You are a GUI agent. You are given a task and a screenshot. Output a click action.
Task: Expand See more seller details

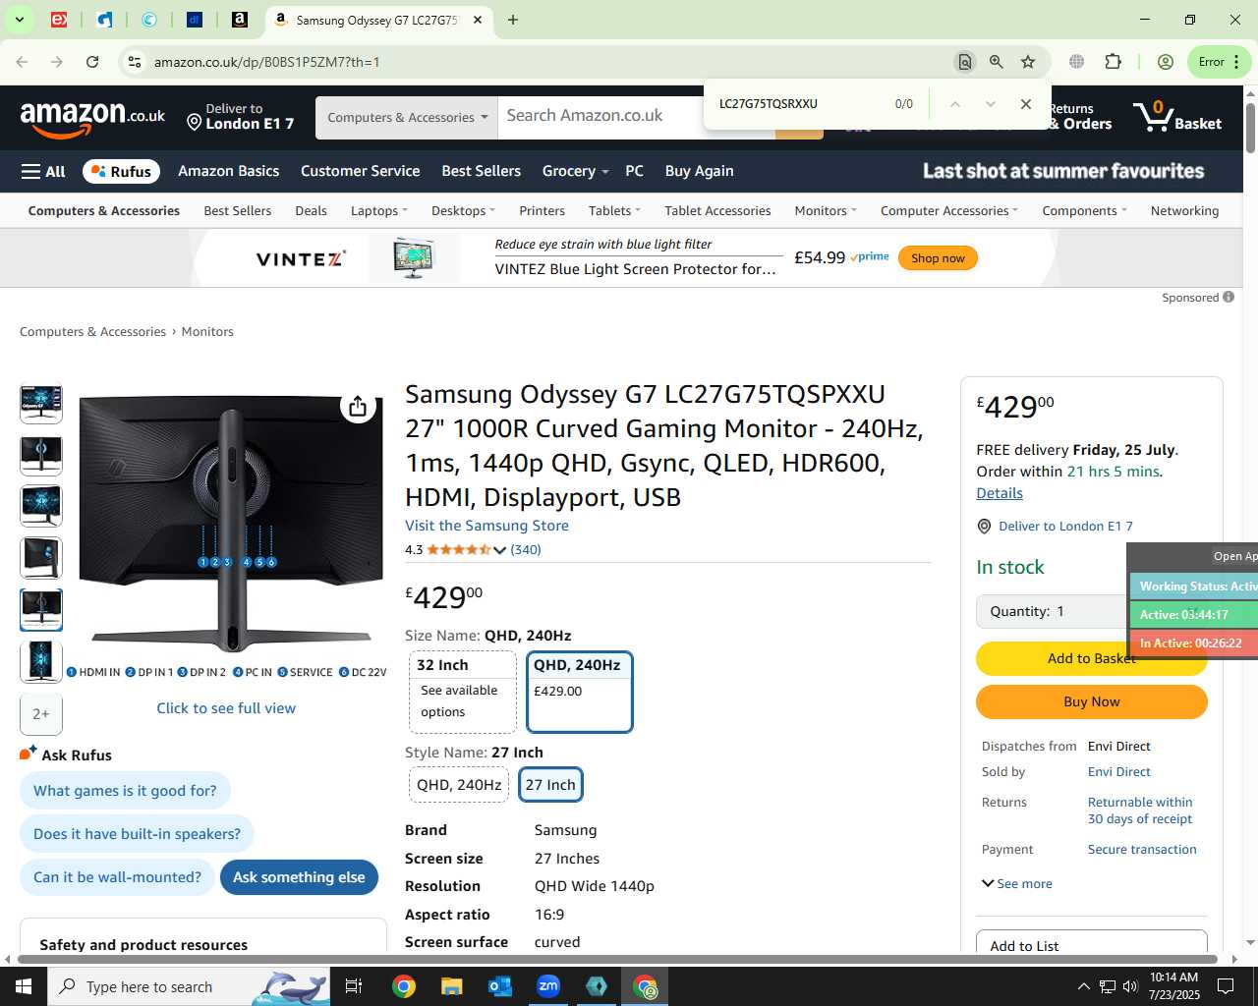click(1017, 883)
